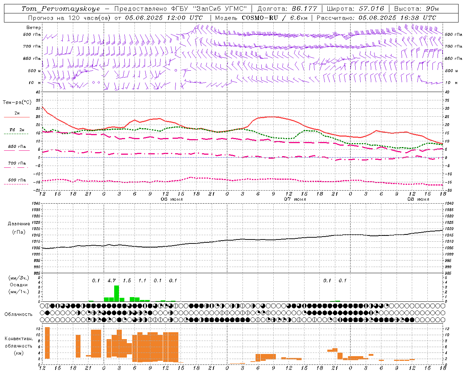Viewport: 464px width, 371px height.
Task: Click the 'Td 2м' dew point legend entry
Action: [17, 130]
